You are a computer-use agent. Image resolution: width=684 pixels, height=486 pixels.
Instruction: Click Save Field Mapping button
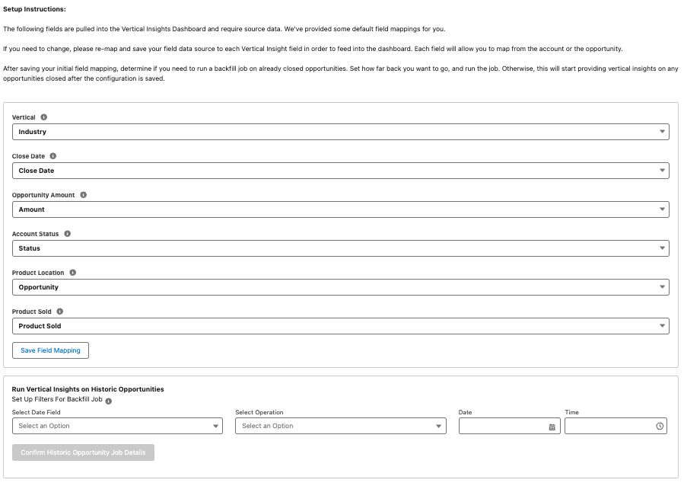pos(51,350)
